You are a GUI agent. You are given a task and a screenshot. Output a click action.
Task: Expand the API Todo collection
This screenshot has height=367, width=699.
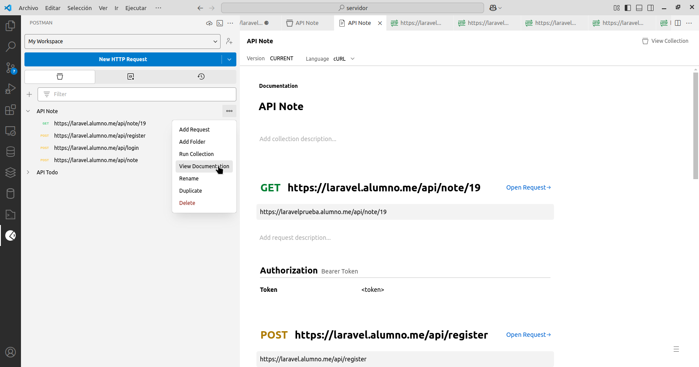click(x=28, y=173)
